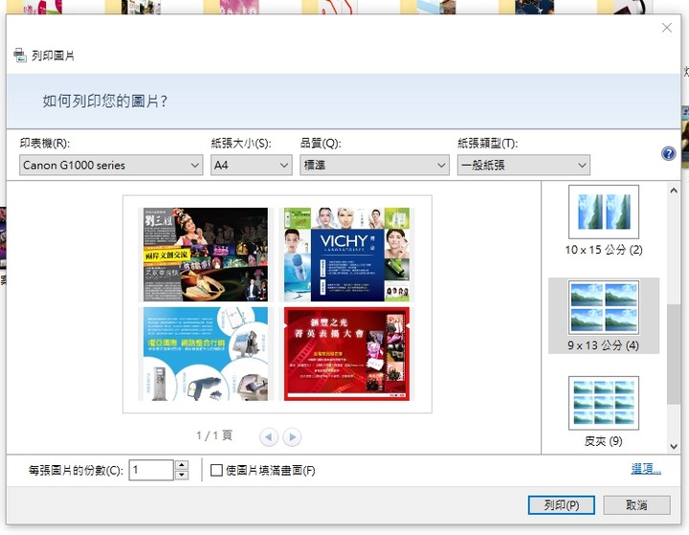
Task: Go to the previous preview page
Action: click(x=269, y=437)
